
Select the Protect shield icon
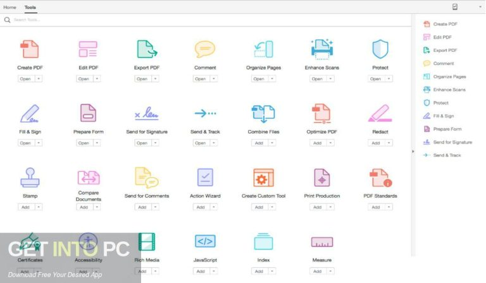(x=380, y=49)
